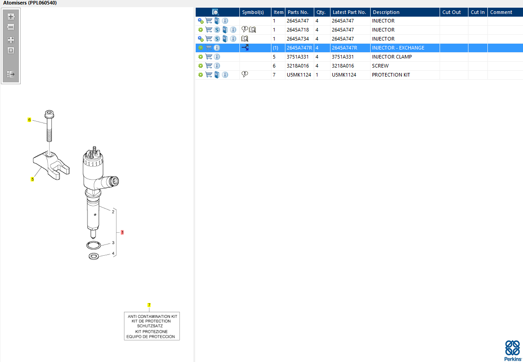This screenshot has width=523, height=362.
Task: Click the book-magnifier symbol for 2645A718
Action: 252,30
